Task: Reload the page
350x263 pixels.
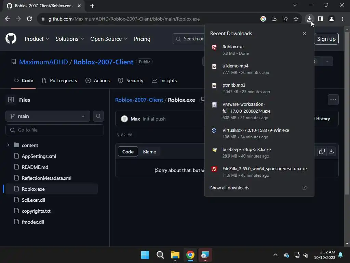Action: [29, 19]
